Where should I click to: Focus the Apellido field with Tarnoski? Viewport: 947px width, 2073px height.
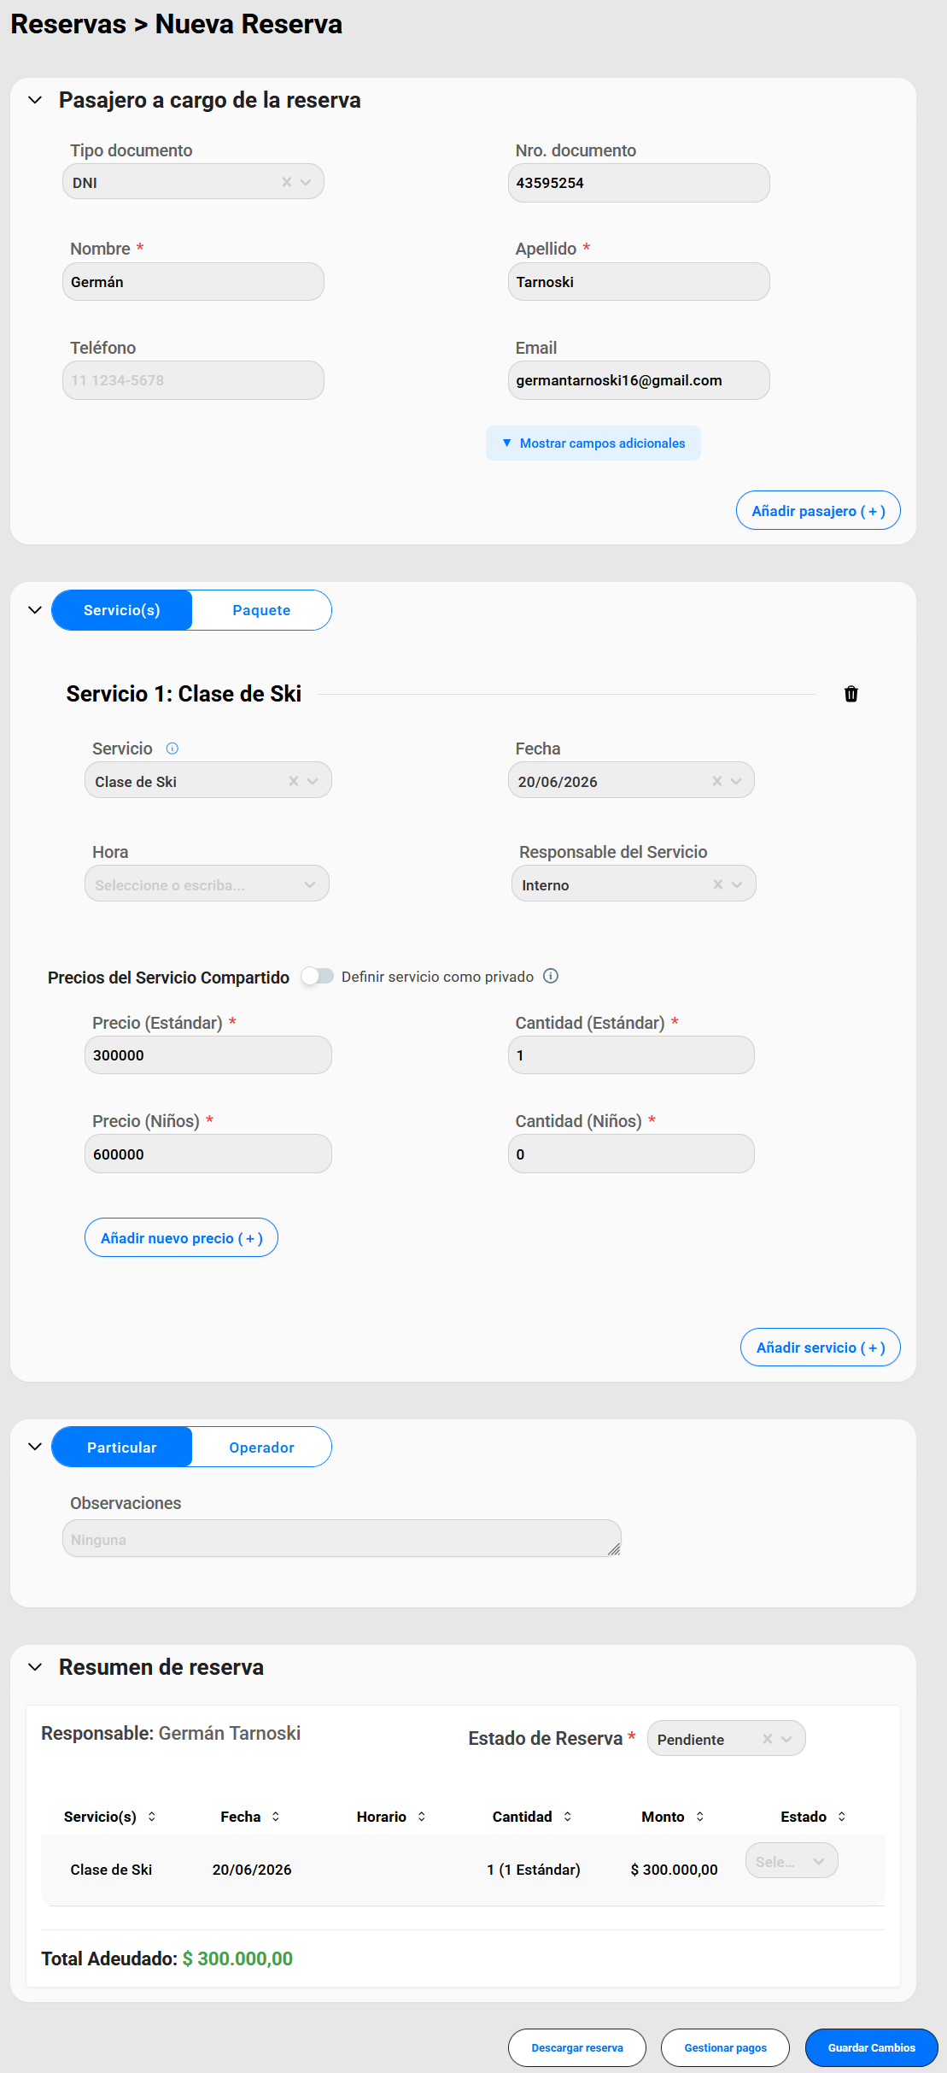click(x=639, y=282)
